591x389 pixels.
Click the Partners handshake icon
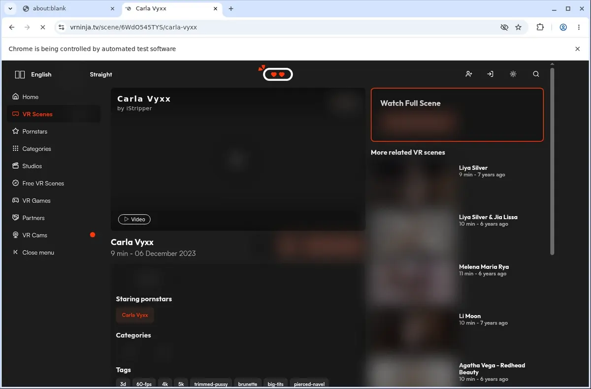[x=16, y=218]
